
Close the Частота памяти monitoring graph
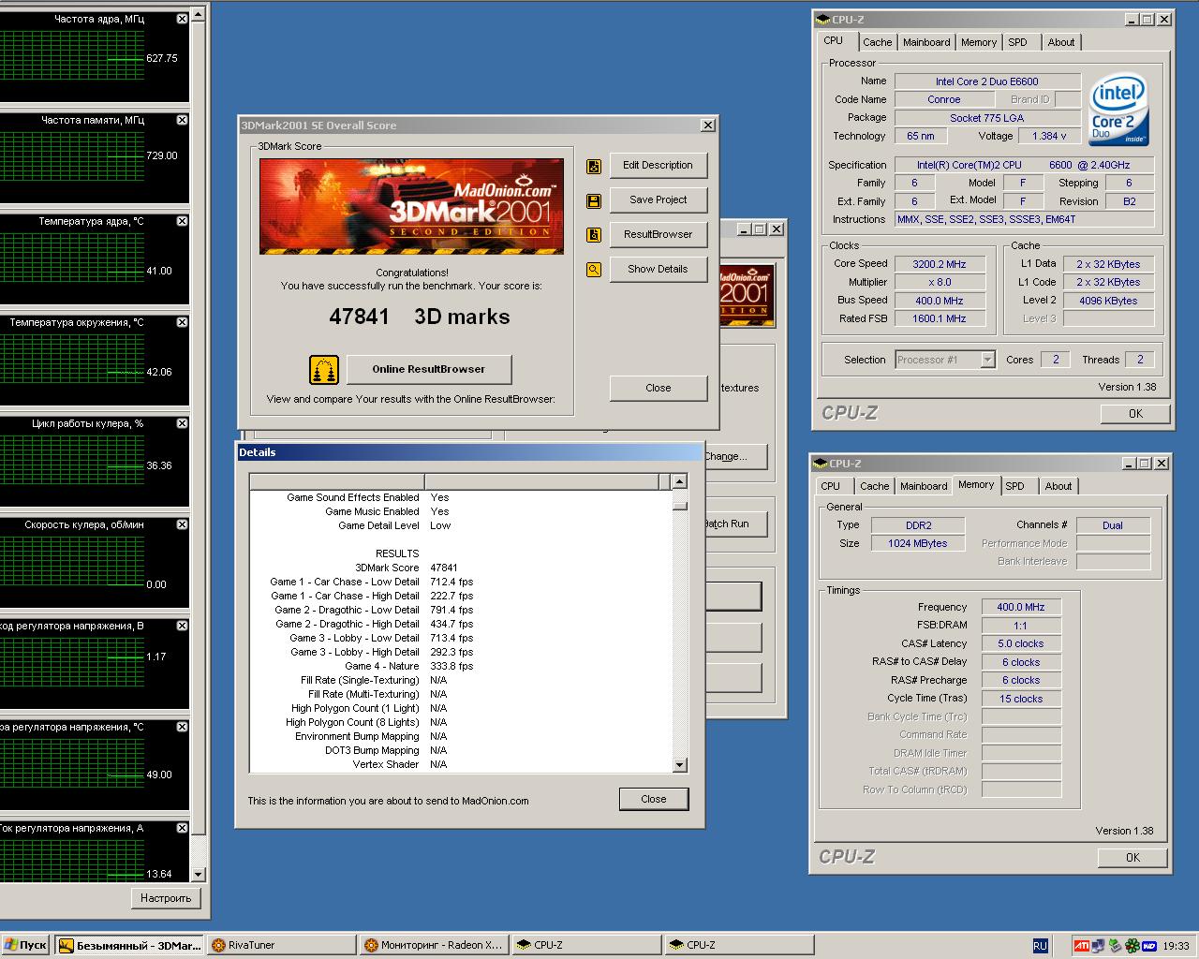(182, 120)
